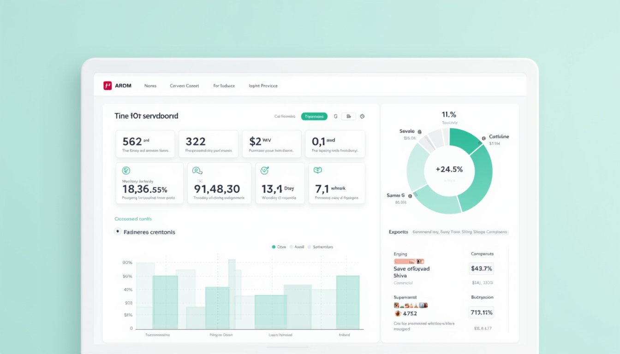Open the Cal Fiormies dropdown
The width and height of the screenshot is (620, 354).
[x=285, y=116]
